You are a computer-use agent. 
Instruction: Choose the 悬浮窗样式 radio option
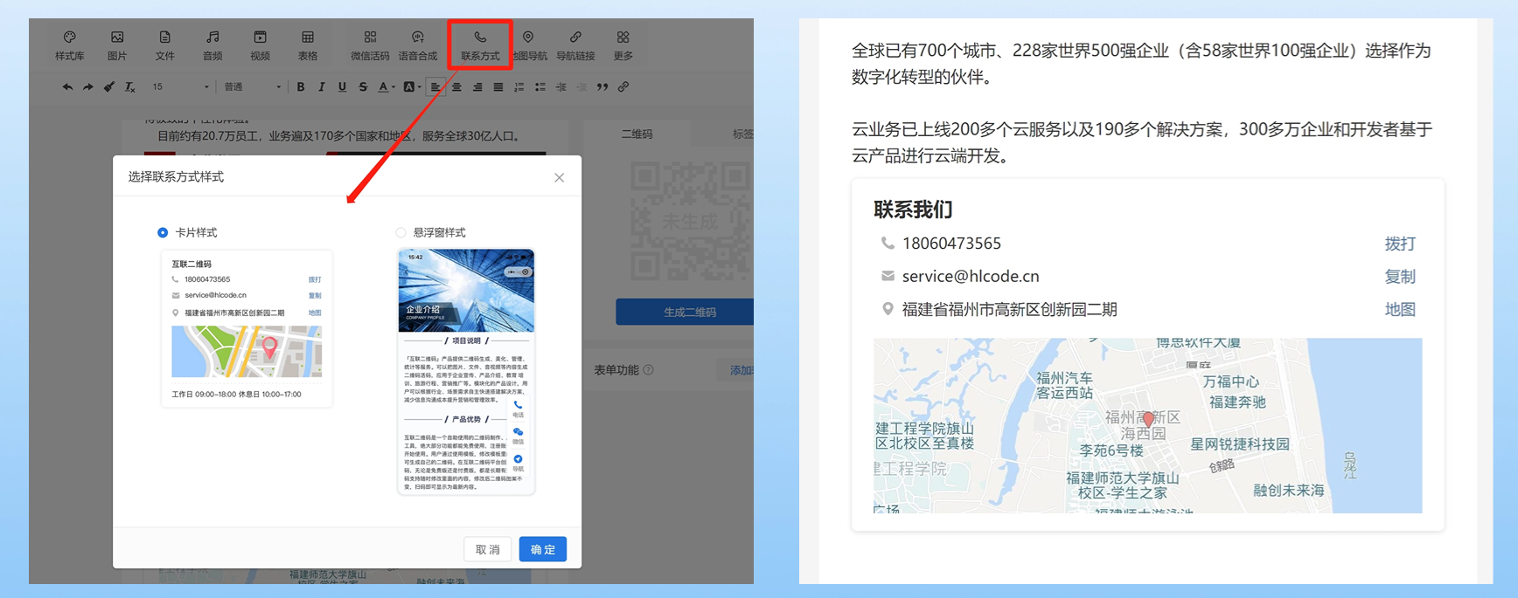click(400, 232)
